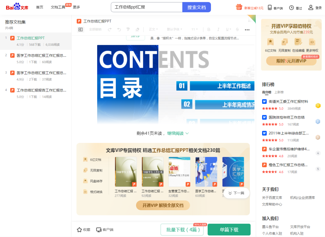This screenshot has height=237, width=325.
Task: Open 医学工作总结 thumbnail with 60阅读
Action: (x=206, y=172)
